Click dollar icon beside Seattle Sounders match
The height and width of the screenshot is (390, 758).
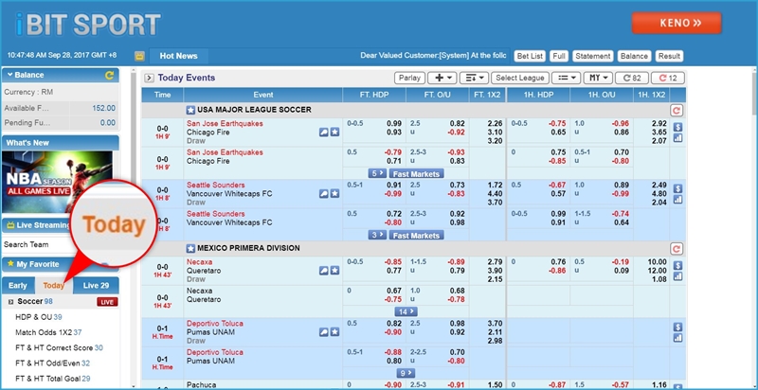click(x=677, y=186)
